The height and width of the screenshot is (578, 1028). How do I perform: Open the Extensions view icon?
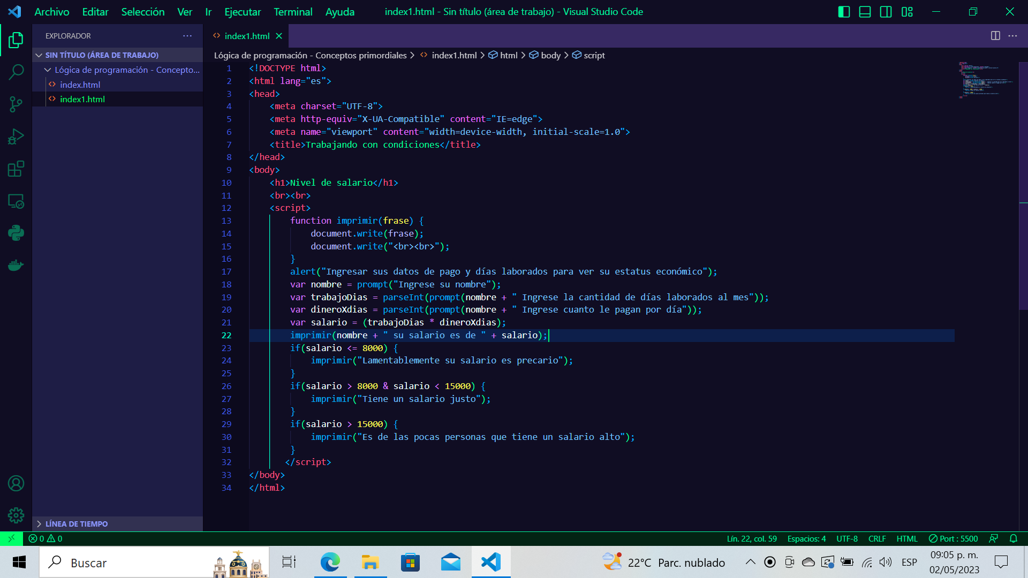coord(16,169)
